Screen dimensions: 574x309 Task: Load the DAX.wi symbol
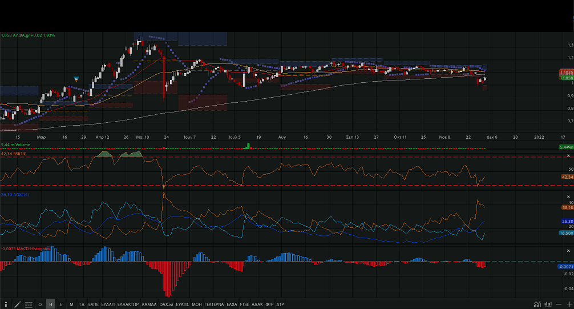point(166,304)
